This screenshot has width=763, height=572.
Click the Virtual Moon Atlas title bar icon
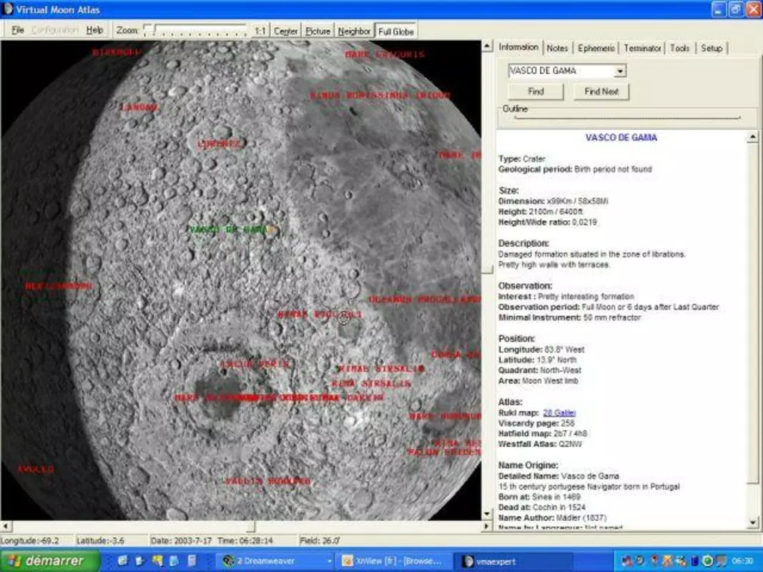(x=8, y=9)
